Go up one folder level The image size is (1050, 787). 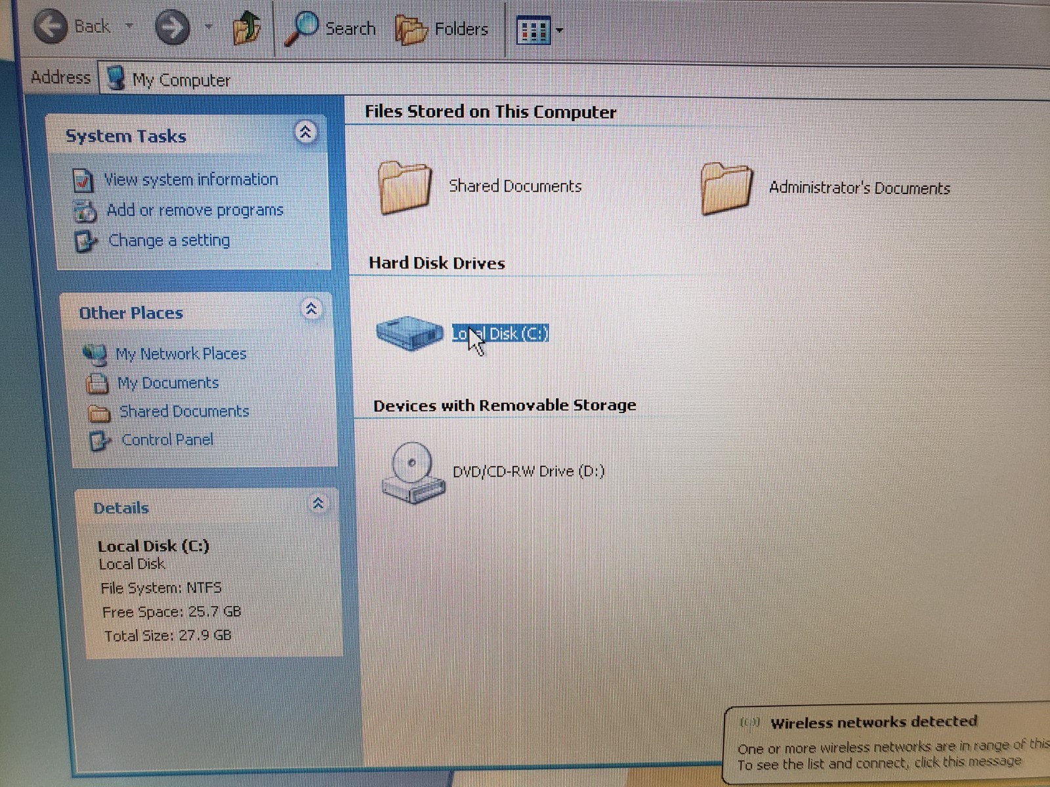(x=247, y=29)
